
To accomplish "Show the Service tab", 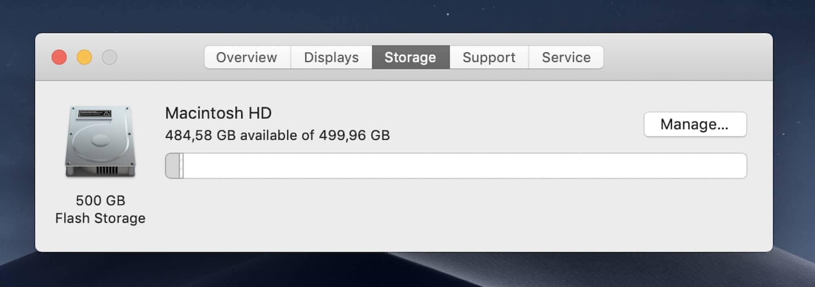I will (566, 57).
